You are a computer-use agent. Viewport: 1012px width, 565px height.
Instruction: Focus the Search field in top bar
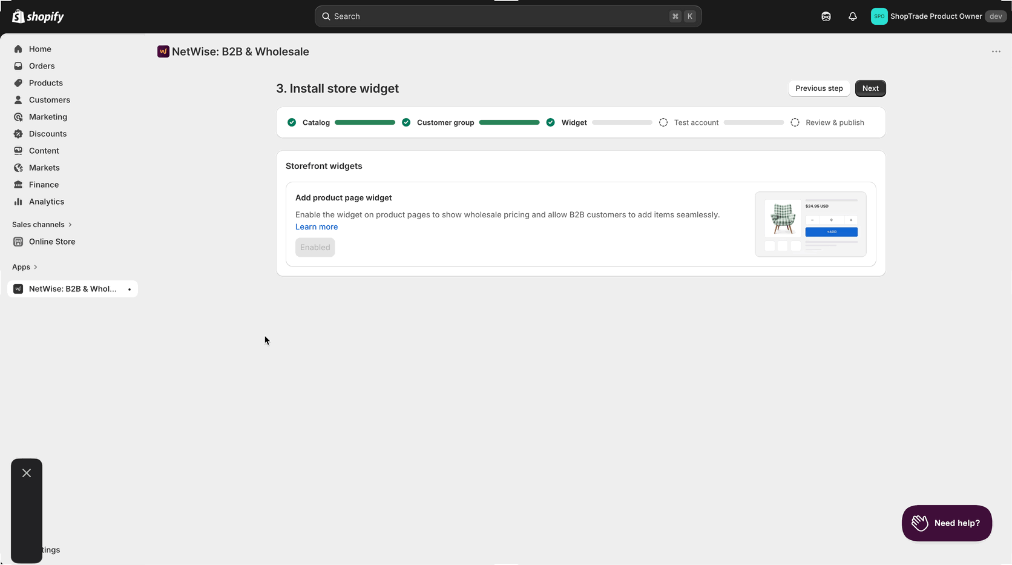[x=508, y=16]
